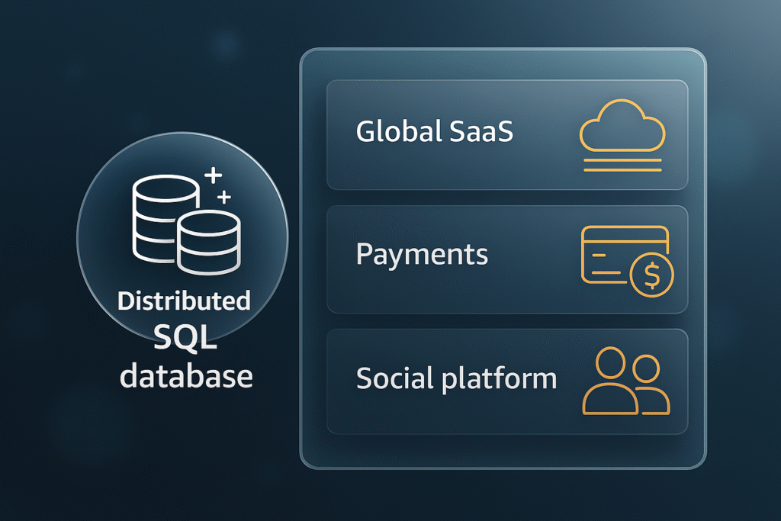Click the empty gap between Payments text and card icon
The width and height of the screenshot is (781, 521).
pyautogui.click(x=534, y=256)
